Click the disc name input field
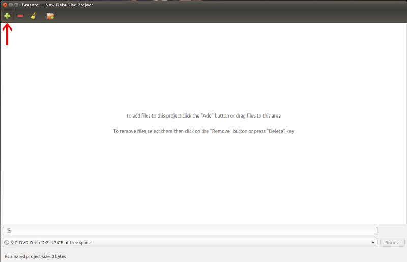 click(x=190, y=230)
